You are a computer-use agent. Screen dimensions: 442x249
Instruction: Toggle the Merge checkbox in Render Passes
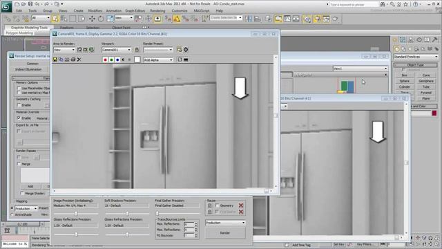click(x=19, y=164)
